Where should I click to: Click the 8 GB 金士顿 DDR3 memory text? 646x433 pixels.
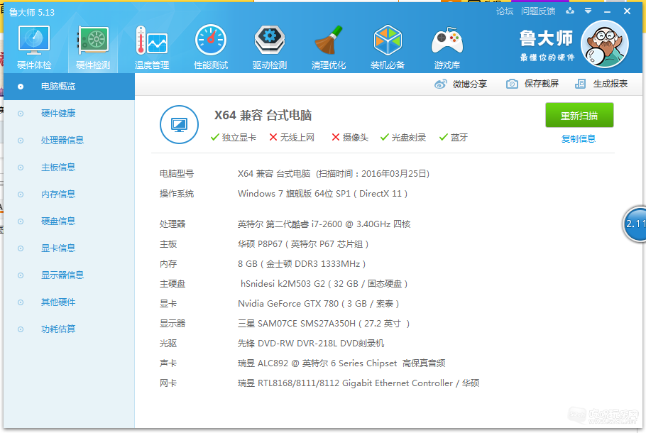[x=302, y=264]
